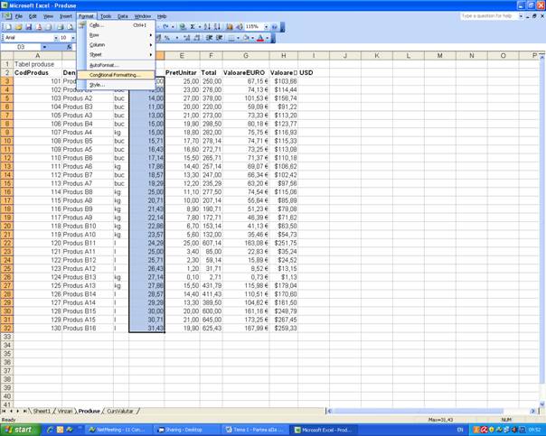
Task: Open the Chart Wizard icon
Action: pyautogui.click(x=230, y=27)
